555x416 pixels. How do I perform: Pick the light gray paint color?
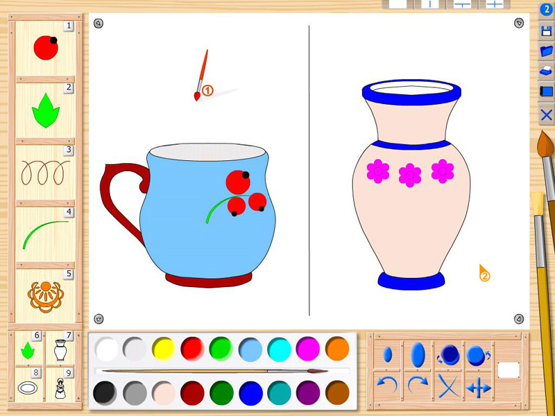[x=135, y=349]
